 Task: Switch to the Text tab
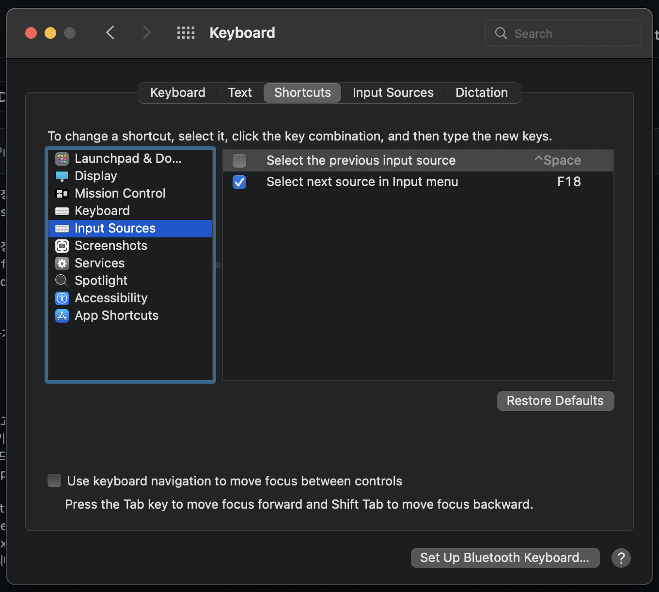pos(239,93)
